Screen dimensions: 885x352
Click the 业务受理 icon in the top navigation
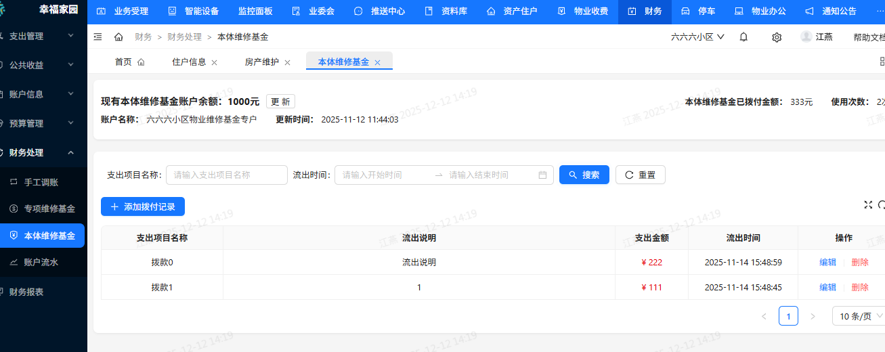[102, 12]
